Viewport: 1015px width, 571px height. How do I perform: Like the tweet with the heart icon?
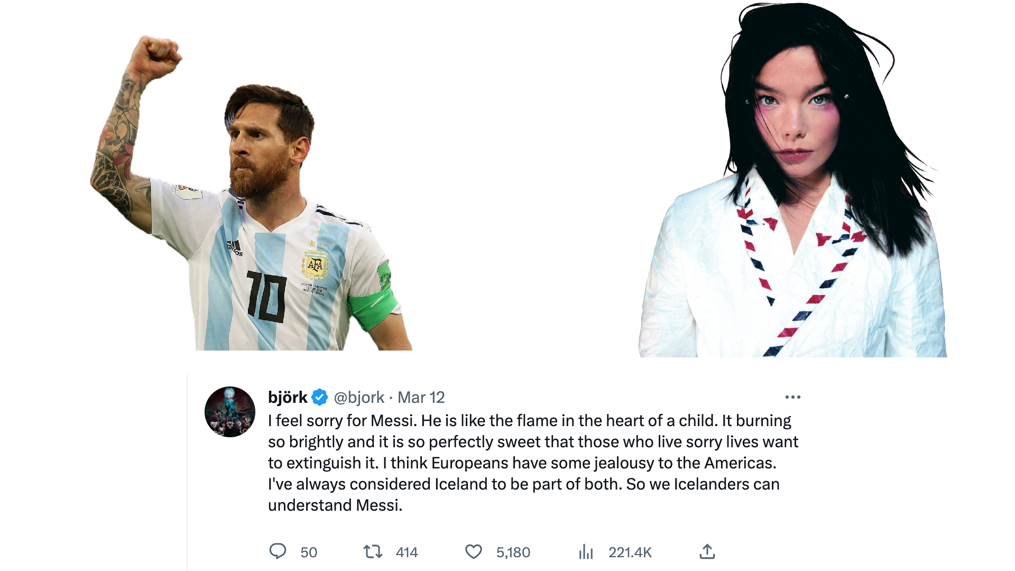tap(474, 552)
